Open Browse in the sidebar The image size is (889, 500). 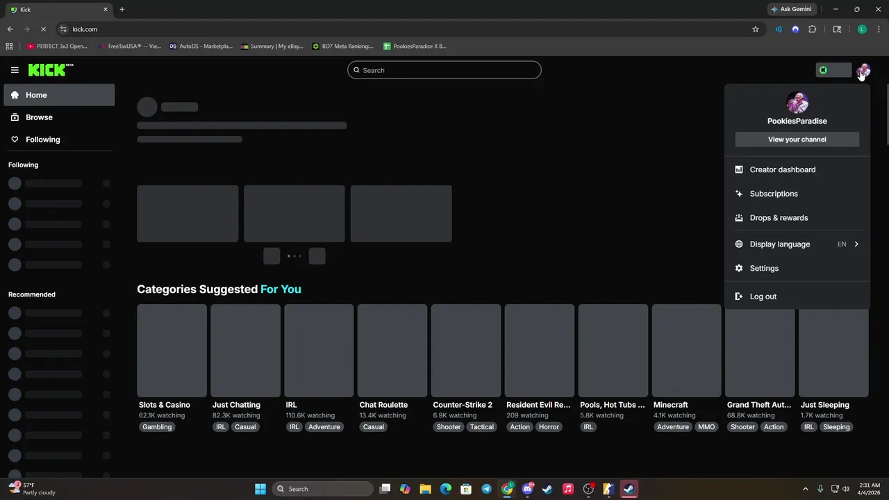pos(59,117)
